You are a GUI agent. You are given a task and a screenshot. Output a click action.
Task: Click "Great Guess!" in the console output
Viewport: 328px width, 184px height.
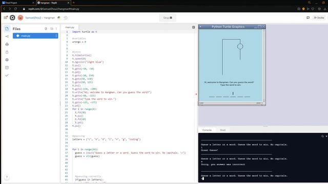pos(210,150)
